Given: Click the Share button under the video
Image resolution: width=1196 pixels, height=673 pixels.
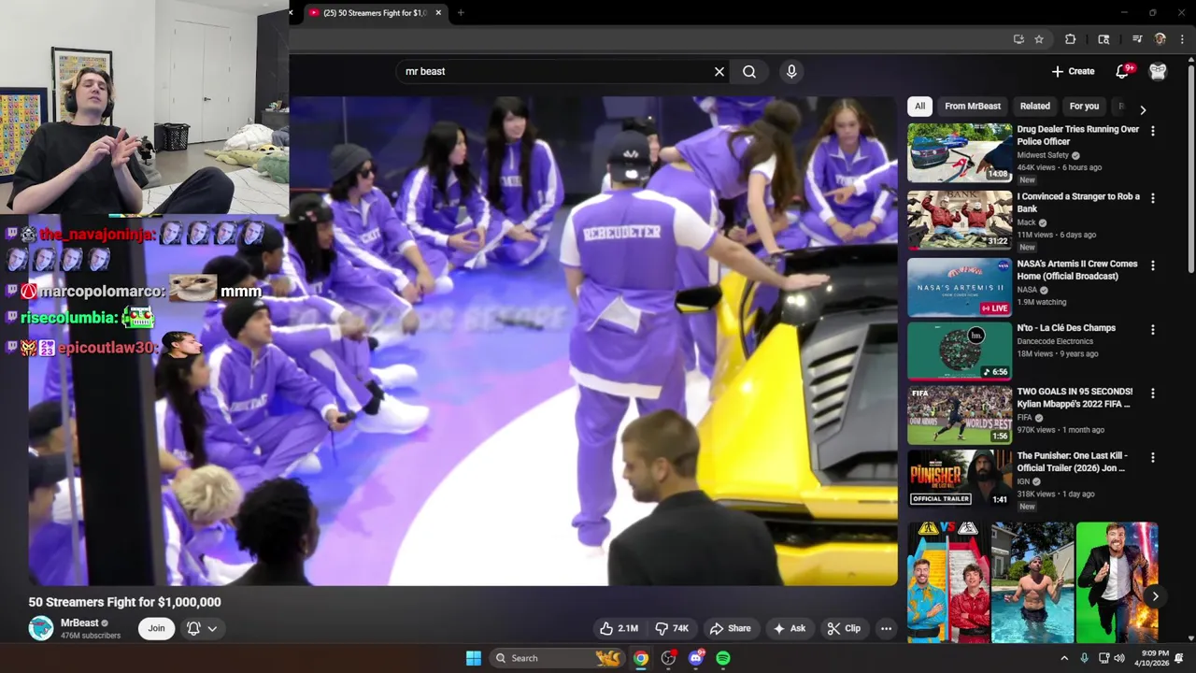Looking at the screenshot, I should click(x=730, y=628).
